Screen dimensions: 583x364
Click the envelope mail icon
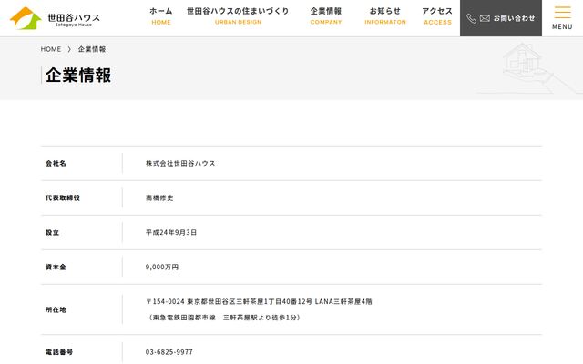[485, 18]
